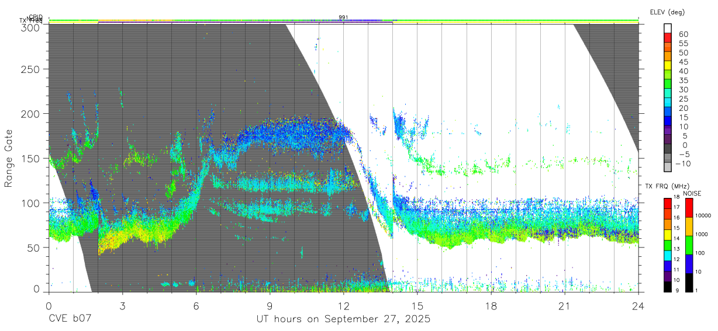718x331 pixels.
Task: Click the 9 hour tick on UT axis
Action: pyautogui.click(x=270, y=306)
